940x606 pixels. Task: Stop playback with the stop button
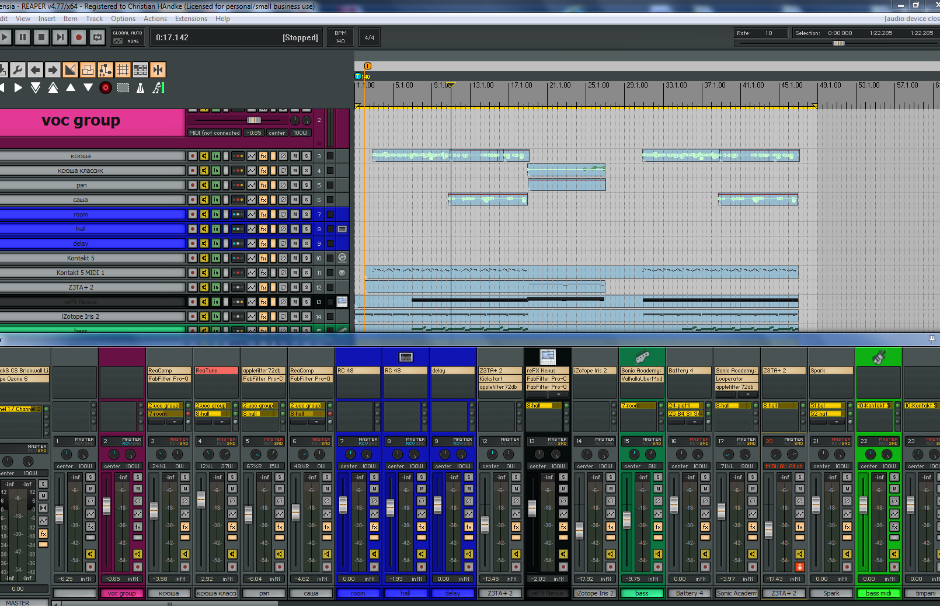coord(41,37)
